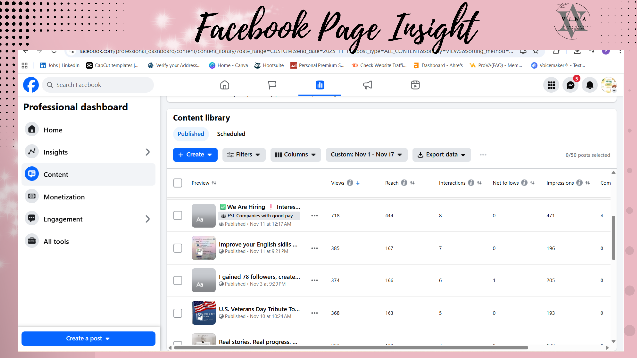Click the Pages flag icon
The image size is (637, 358).
click(x=272, y=85)
